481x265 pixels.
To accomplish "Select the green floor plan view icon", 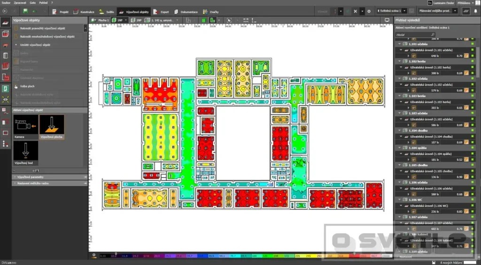I will tap(203, 20).
